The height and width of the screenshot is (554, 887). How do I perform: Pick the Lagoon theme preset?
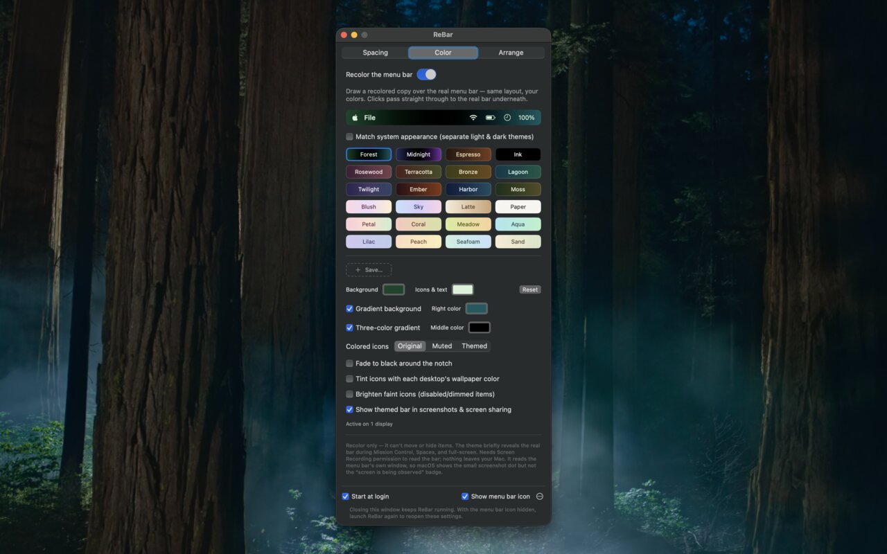point(518,172)
